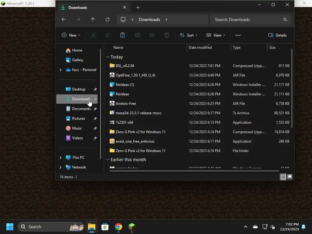Expand breadcrumb chevron after Downloads
This screenshot has width=312, height=234.
tap(166, 19)
